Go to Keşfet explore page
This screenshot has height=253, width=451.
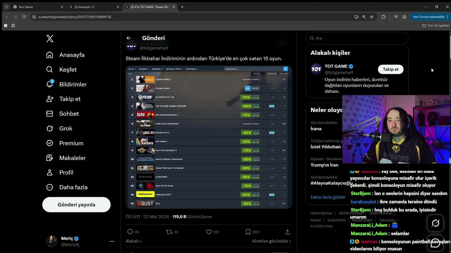click(x=62, y=70)
